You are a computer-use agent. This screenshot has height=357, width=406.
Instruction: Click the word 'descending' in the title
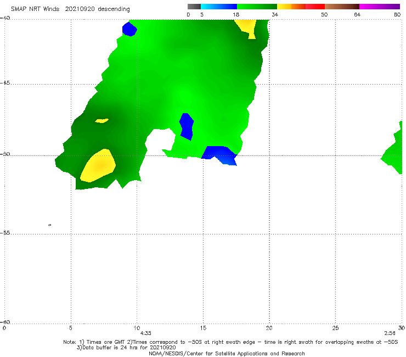pyautogui.click(x=114, y=9)
